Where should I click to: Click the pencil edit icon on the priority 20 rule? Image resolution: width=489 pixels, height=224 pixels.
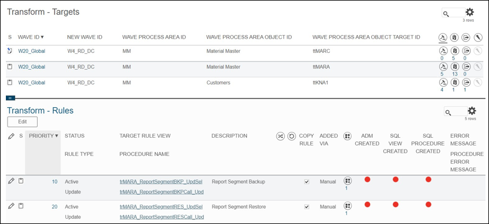coord(11,206)
